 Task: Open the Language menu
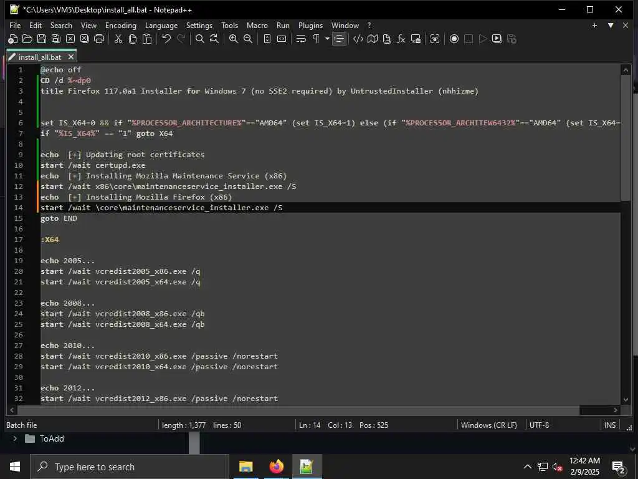[161, 25]
